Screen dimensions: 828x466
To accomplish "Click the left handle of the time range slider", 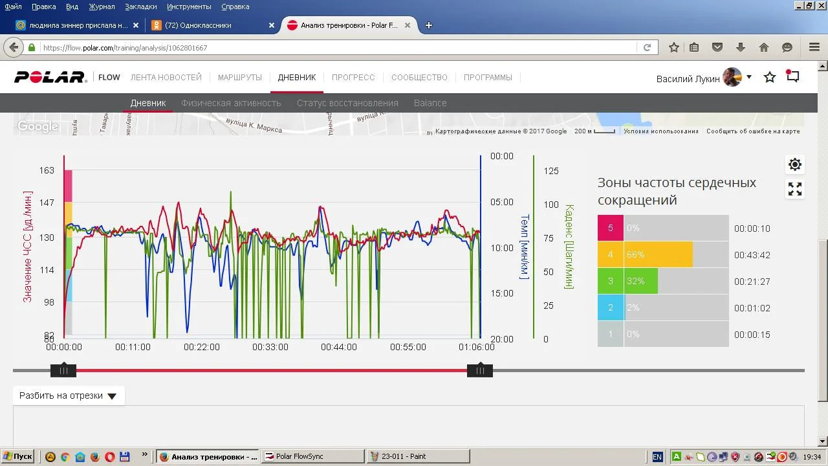I will pyautogui.click(x=63, y=370).
